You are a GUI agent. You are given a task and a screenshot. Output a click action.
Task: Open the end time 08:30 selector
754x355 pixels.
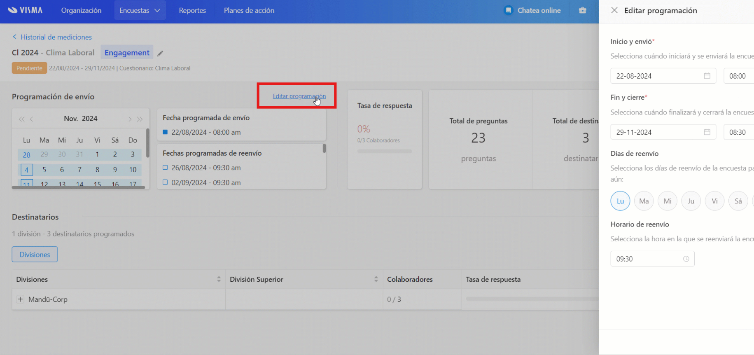tap(739, 132)
